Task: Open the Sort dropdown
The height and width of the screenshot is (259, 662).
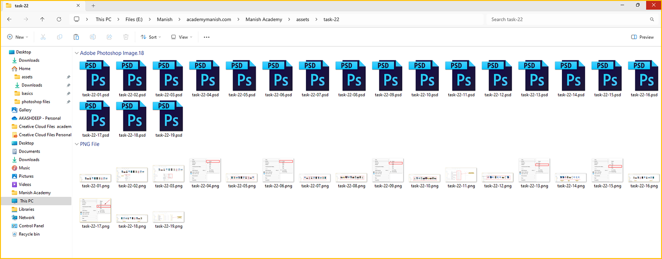Action: [151, 37]
